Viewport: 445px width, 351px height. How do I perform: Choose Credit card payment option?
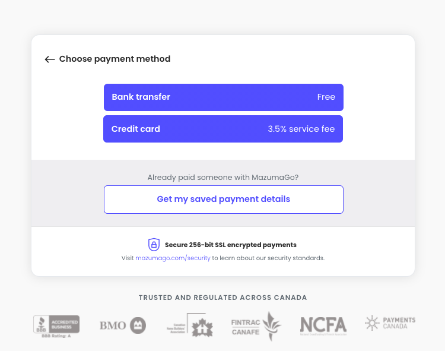223,129
